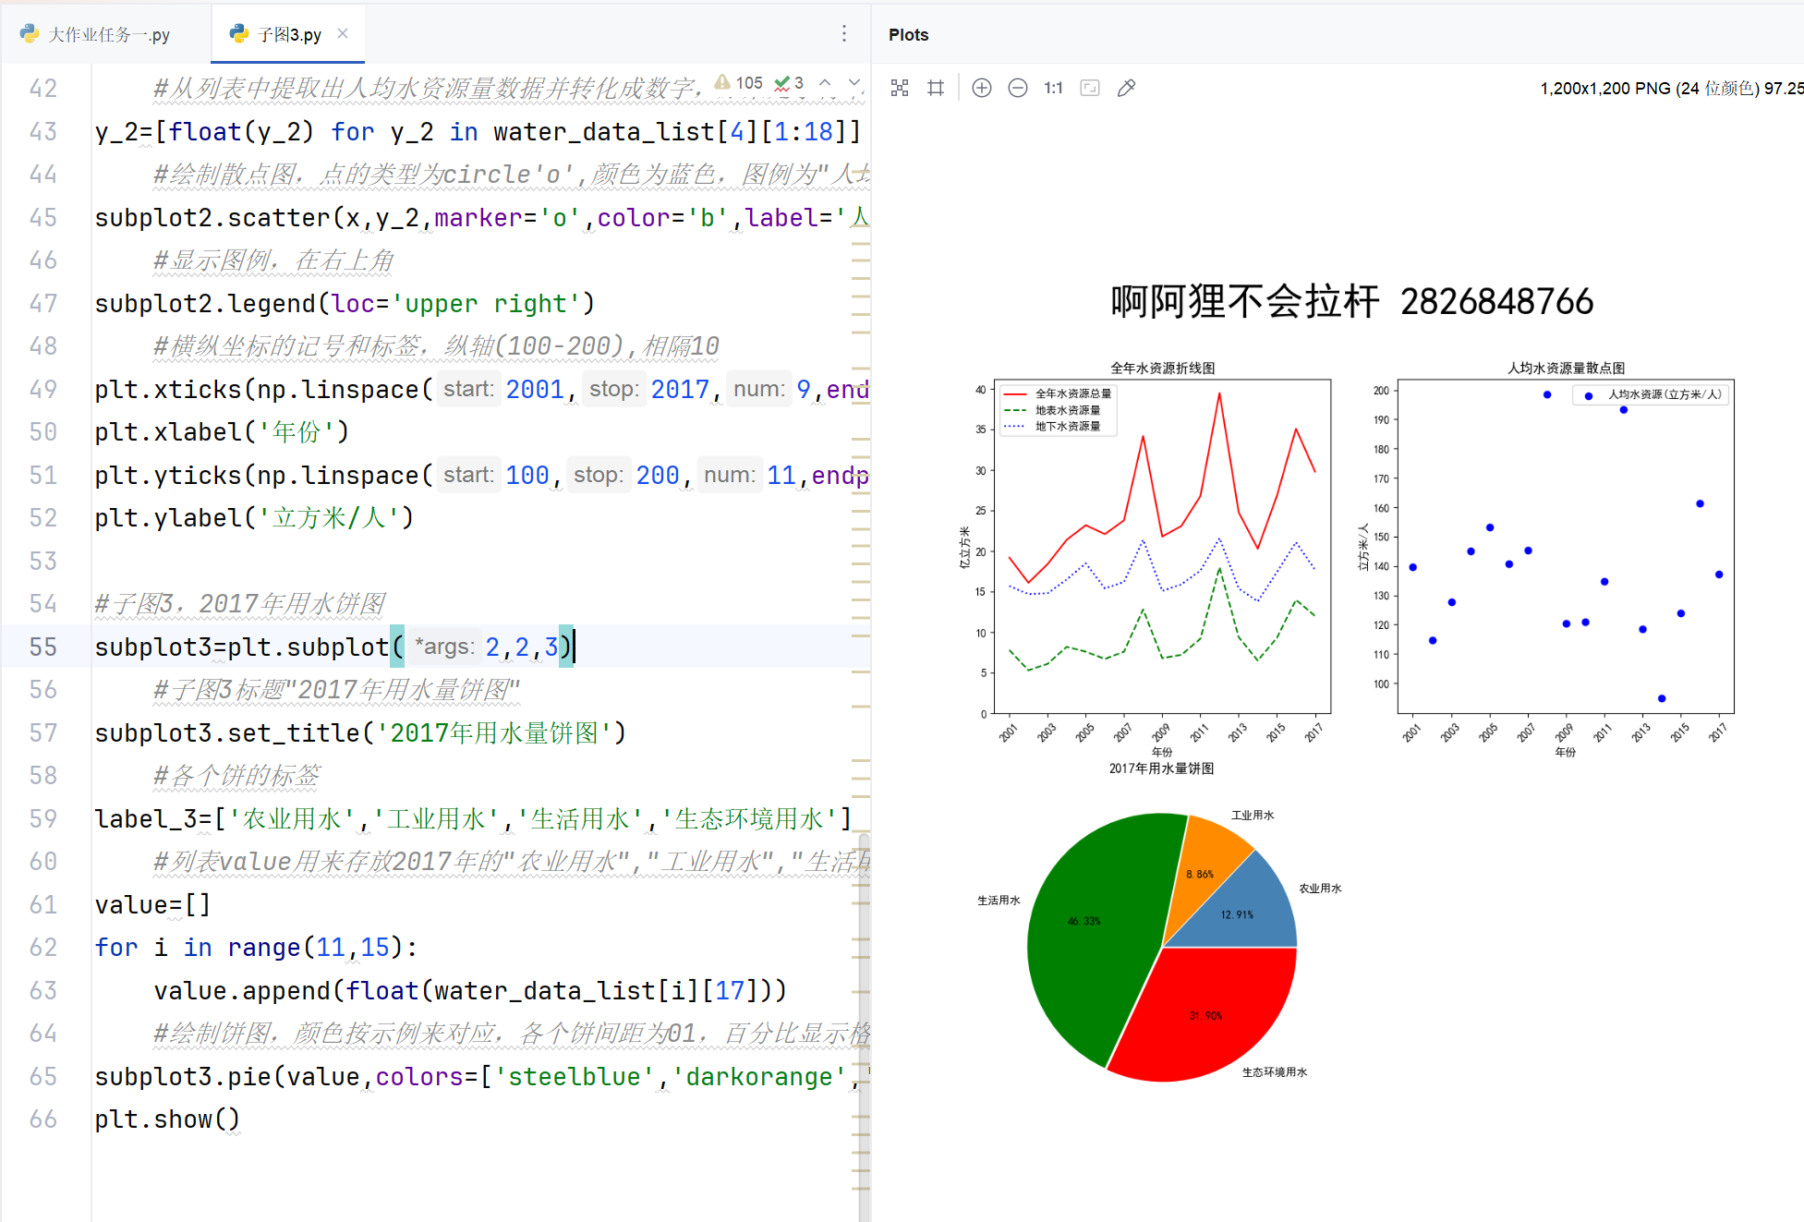The width and height of the screenshot is (1804, 1222).
Task: Click the subplot3=plt.subplot code line
Action: (335, 647)
